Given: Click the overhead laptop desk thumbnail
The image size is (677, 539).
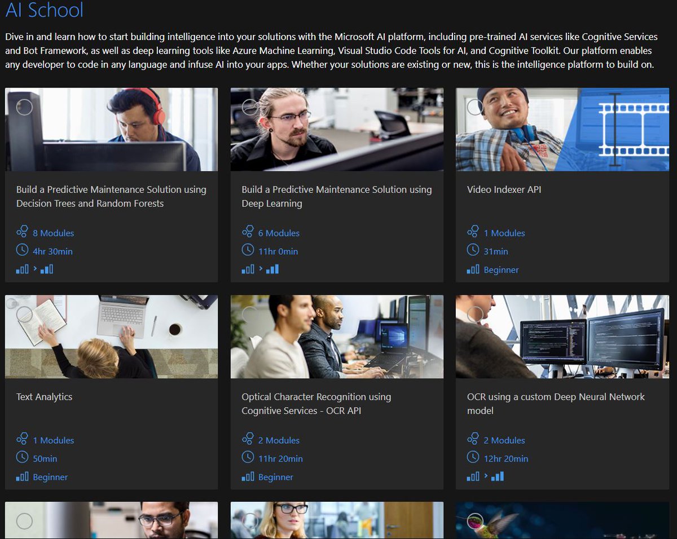Looking at the screenshot, I should click(x=111, y=337).
